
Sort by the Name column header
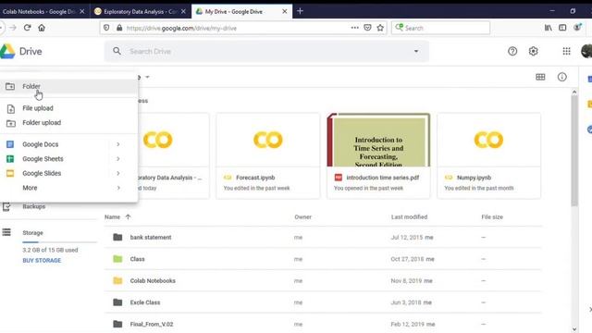(x=112, y=217)
